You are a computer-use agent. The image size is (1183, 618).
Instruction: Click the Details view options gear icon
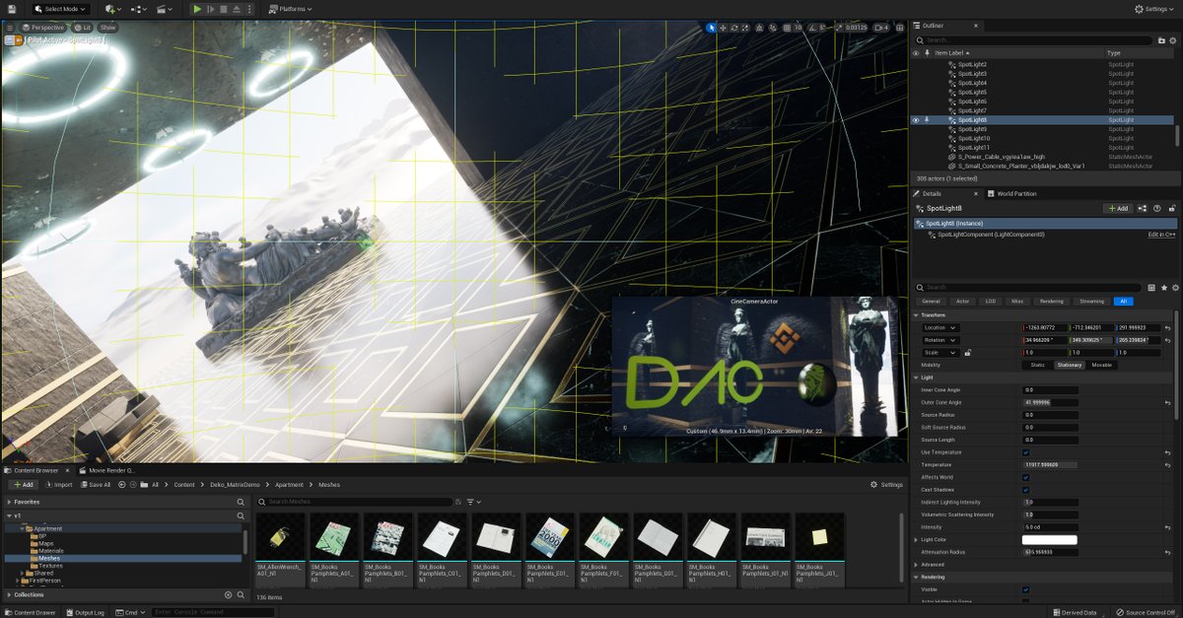(1175, 287)
